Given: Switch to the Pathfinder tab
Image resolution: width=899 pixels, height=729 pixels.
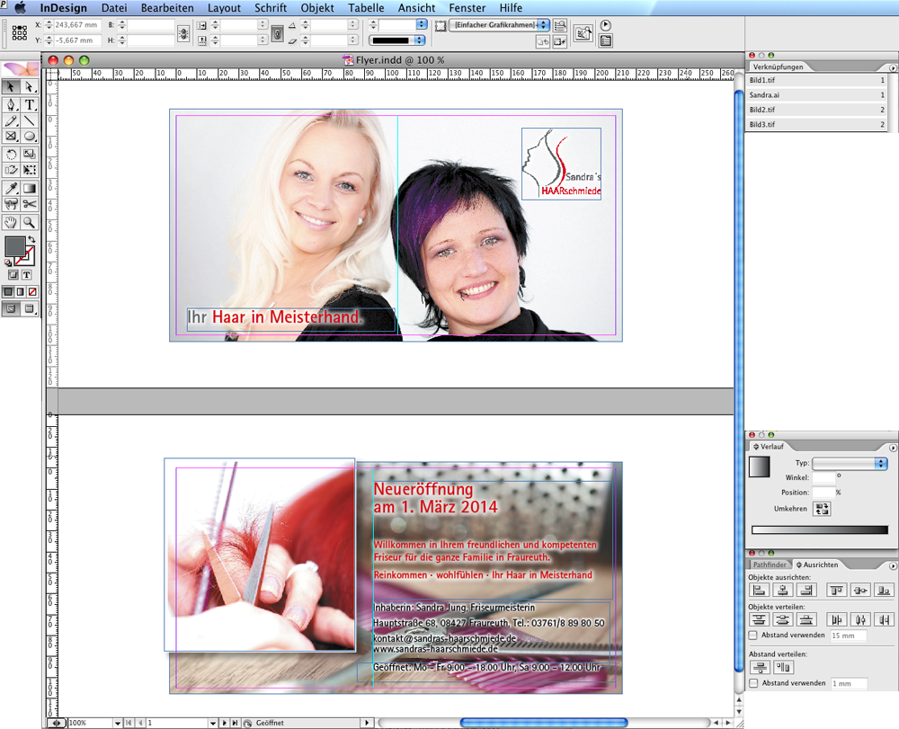Looking at the screenshot, I should tap(769, 565).
